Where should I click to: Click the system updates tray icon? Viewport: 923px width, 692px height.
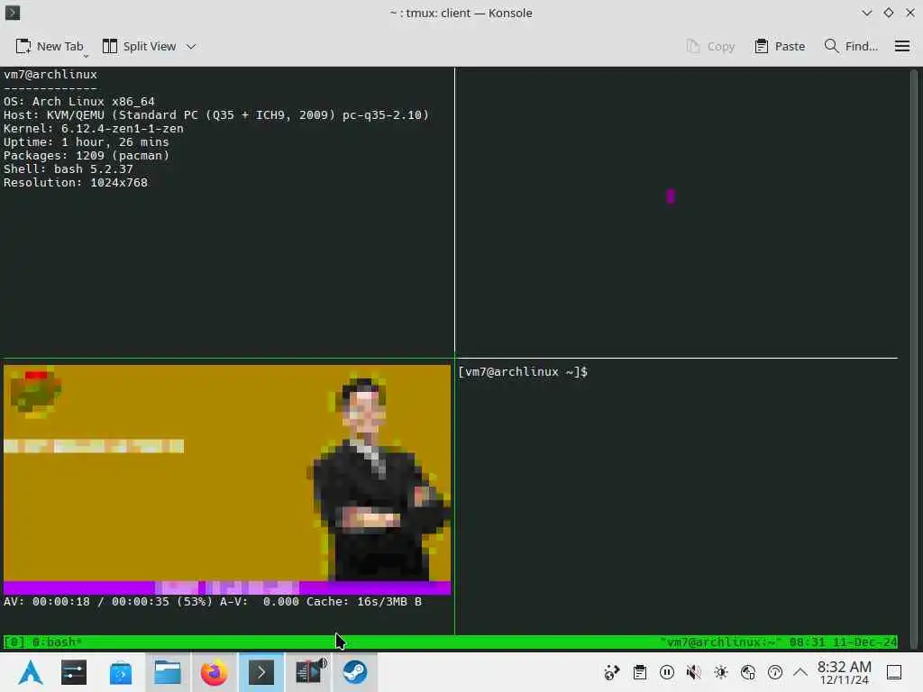775,672
